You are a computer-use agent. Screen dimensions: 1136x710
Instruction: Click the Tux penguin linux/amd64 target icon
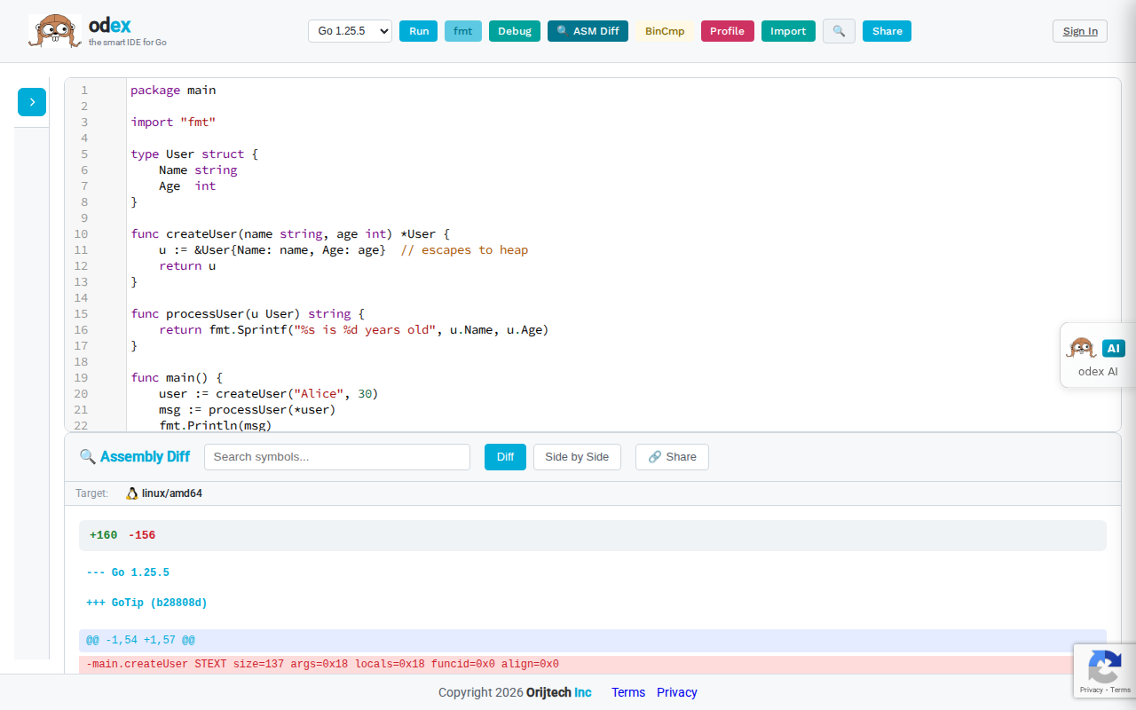[x=131, y=493]
